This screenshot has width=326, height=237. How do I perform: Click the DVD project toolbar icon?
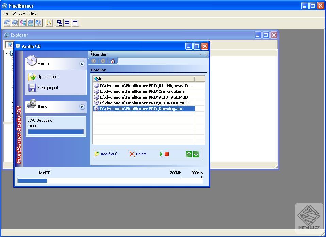[23, 23]
